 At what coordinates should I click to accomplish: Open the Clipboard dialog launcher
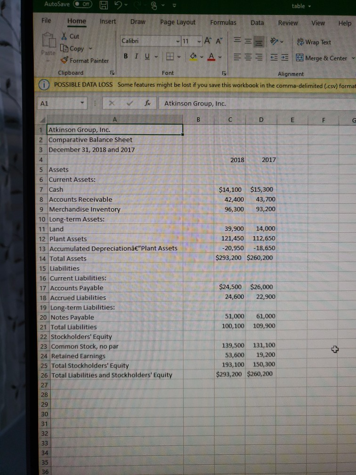pyautogui.click(x=112, y=73)
